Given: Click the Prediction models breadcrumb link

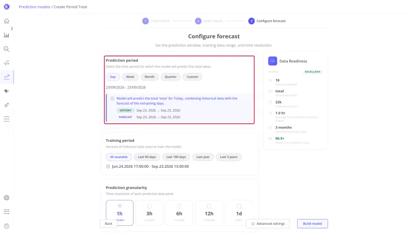Looking at the screenshot, I should tap(34, 7).
